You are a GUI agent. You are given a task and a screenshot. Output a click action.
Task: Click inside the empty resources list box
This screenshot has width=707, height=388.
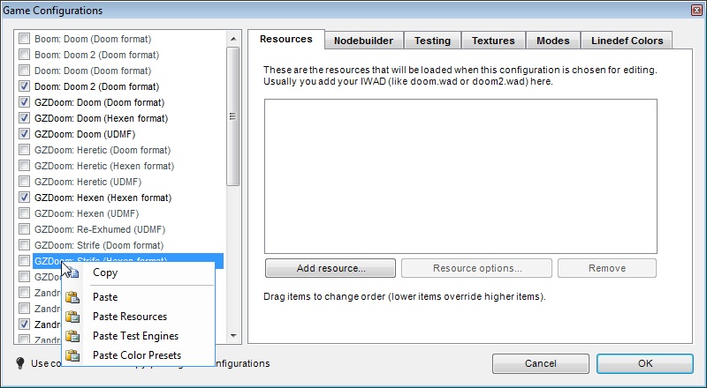(x=460, y=176)
